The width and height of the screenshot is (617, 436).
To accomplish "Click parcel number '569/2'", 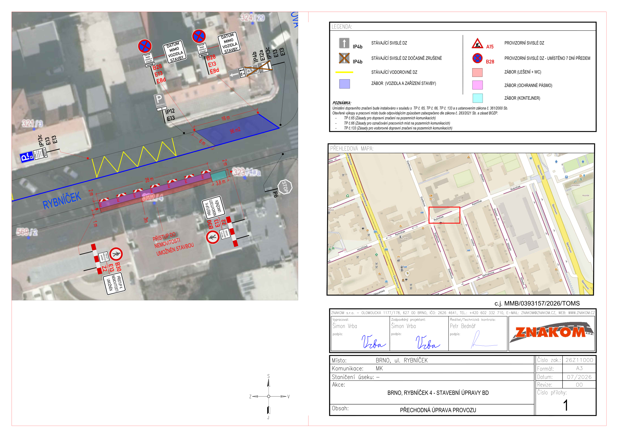I will pyautogui.click(x=27, y=232).
